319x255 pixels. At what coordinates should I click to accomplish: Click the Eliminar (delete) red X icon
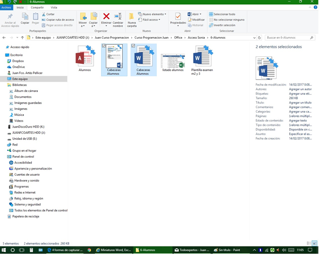(106, 19)
